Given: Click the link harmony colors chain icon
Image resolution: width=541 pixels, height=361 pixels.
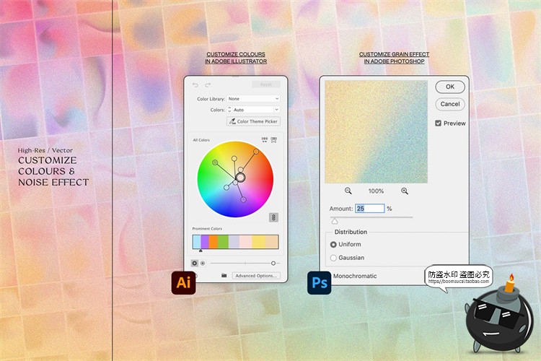Looking at the screenshot, I should coord(273,217).
